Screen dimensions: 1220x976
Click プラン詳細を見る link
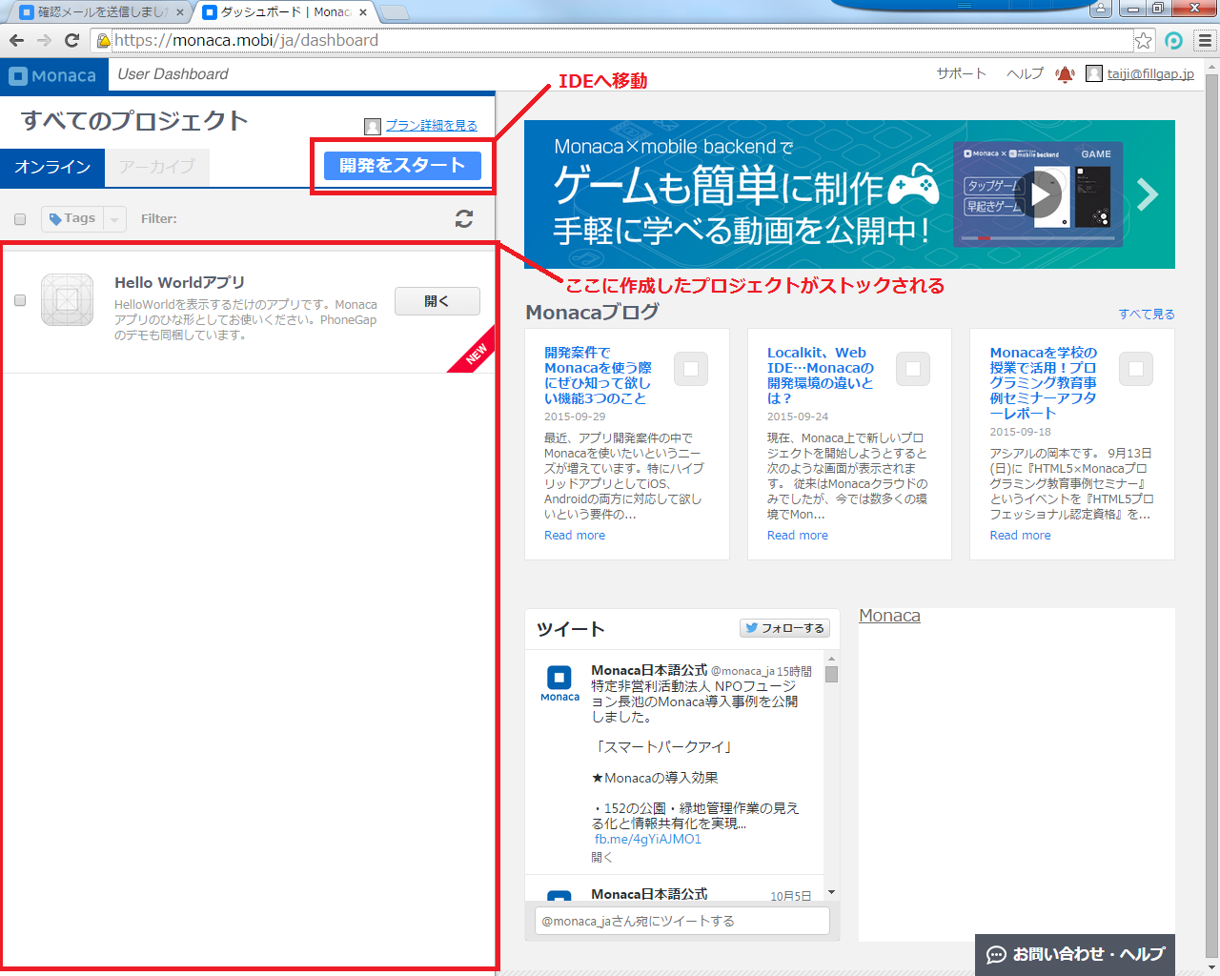click(431, 125)
